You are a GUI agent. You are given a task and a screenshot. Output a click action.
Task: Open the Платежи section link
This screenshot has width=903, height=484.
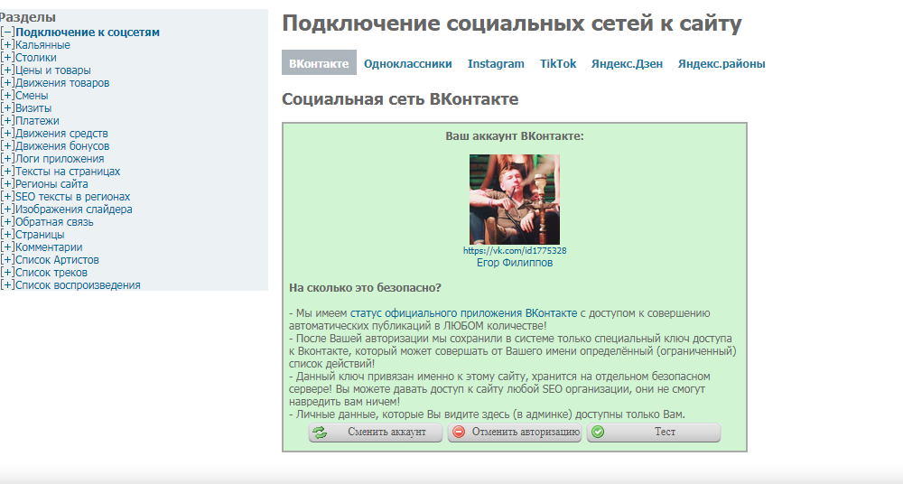pyautogui.click(x=37, y=121)
